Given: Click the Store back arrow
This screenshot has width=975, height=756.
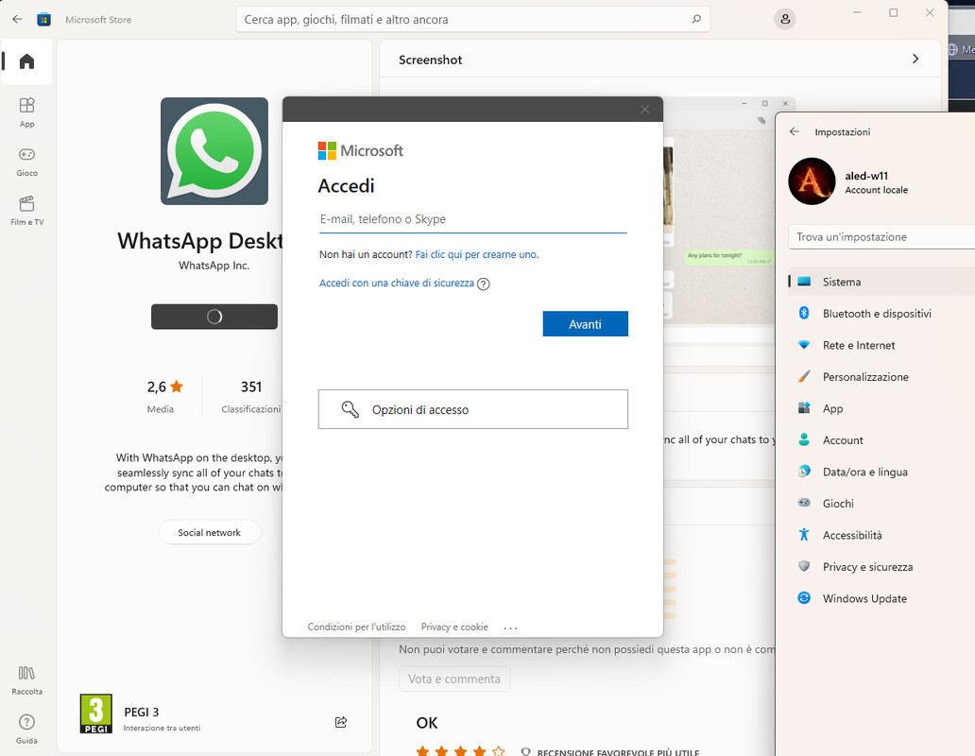Looking at the screenshot, I should pyautogui.click(x=17, y=19).
